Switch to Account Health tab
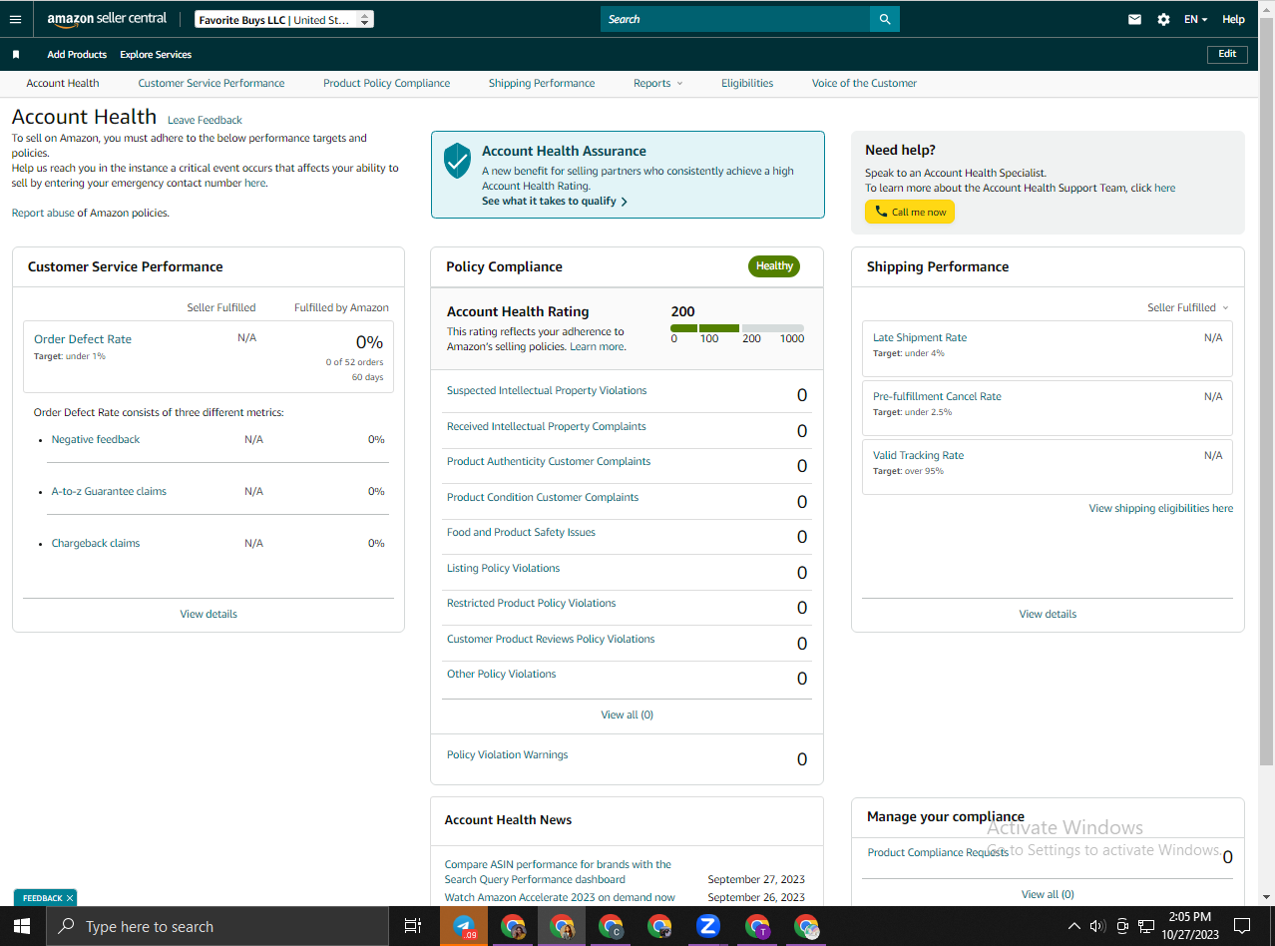Image resolution: width=1275 pixels, height=946 pixels. tap(63, 84)
